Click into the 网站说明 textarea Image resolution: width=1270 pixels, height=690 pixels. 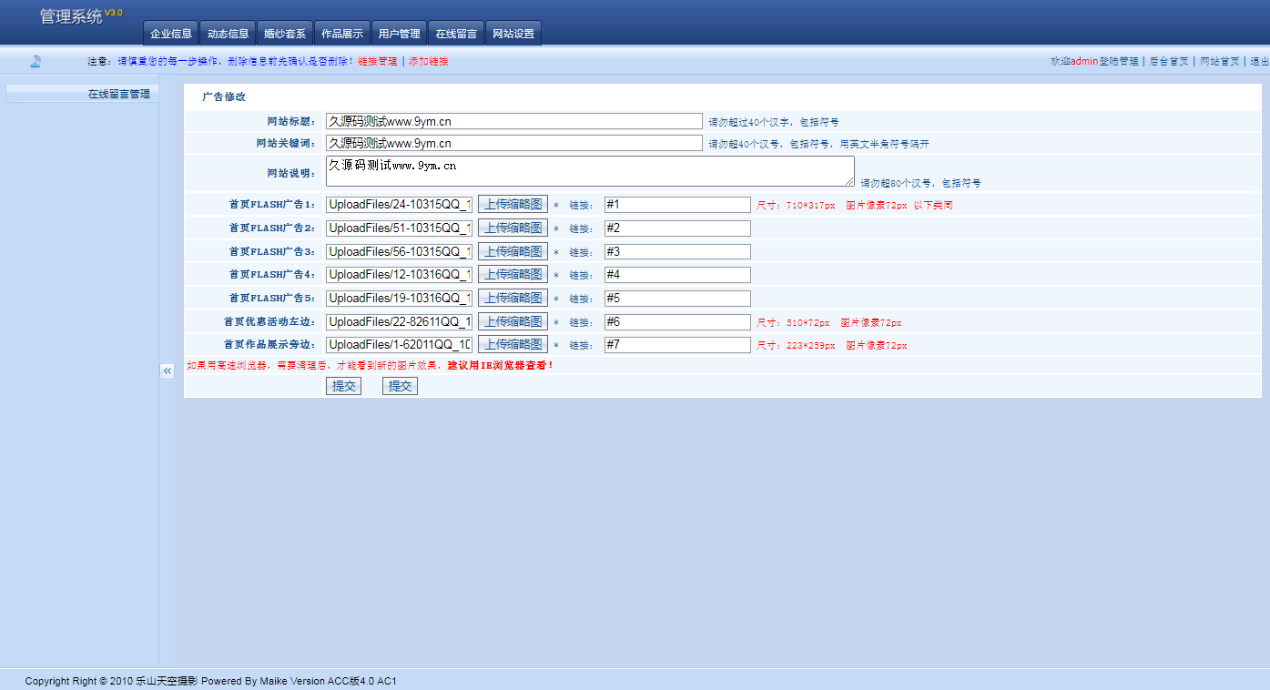point(589,170)
